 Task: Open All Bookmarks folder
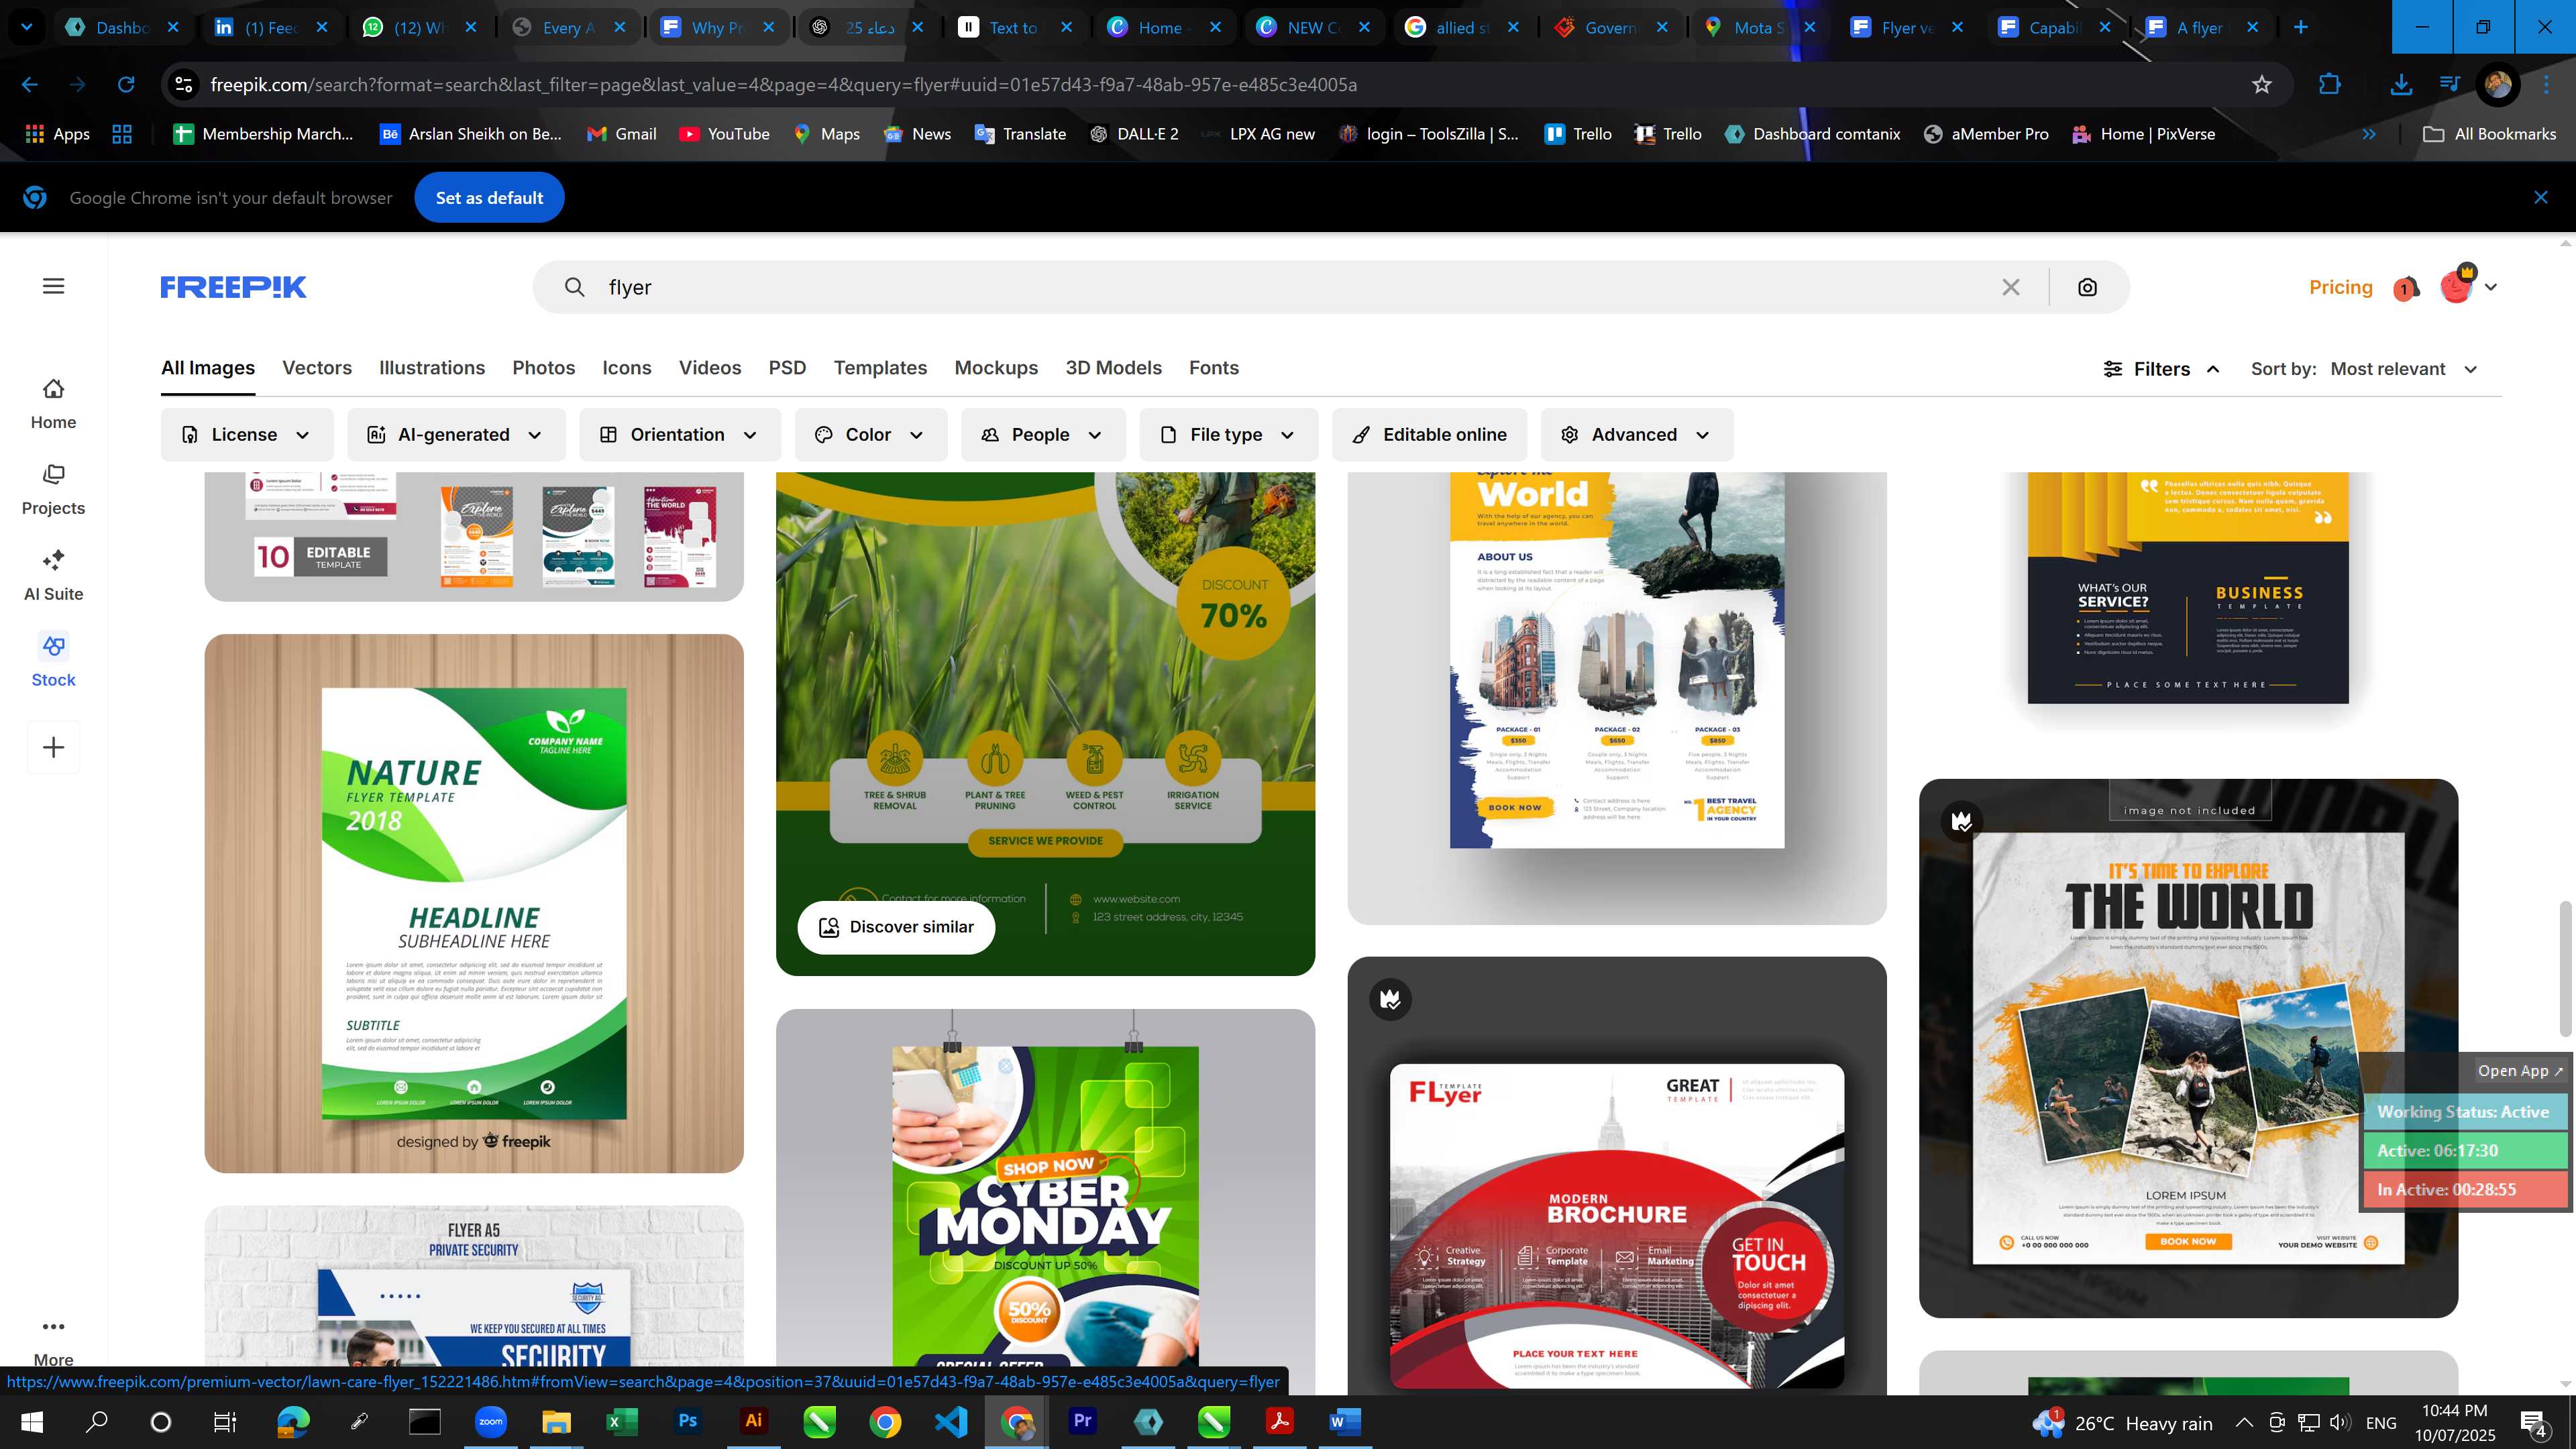coord(2489,134)
